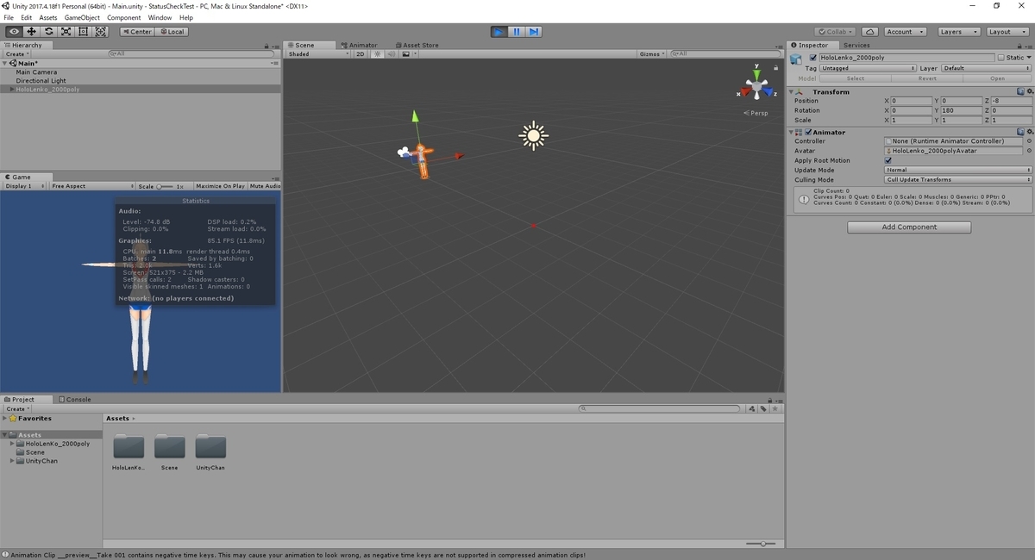Open the cloud services button
The image size is (1035, 560).
869,32
